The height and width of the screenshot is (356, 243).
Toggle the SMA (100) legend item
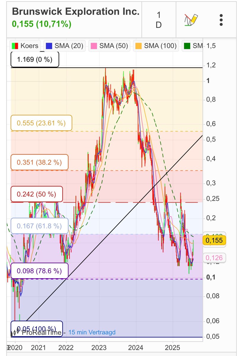click(x=156, y=46)
